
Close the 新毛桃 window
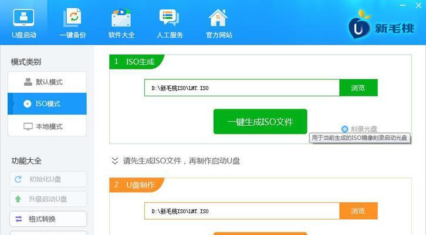click(x=418, y=5)
